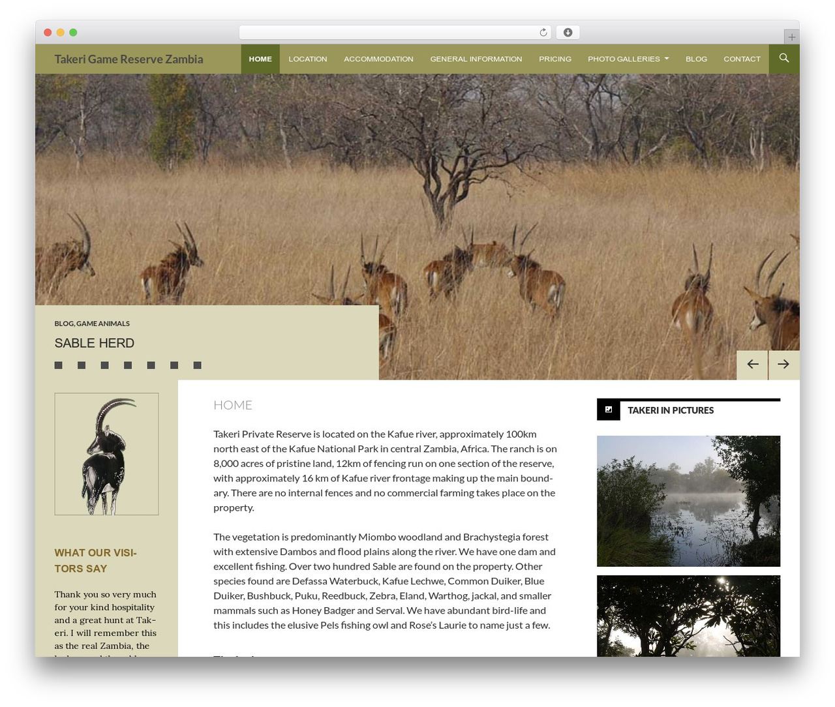This screenshot has height=707, width=835.
Task: Click the browser address bar
Action: tap(395, 33)
